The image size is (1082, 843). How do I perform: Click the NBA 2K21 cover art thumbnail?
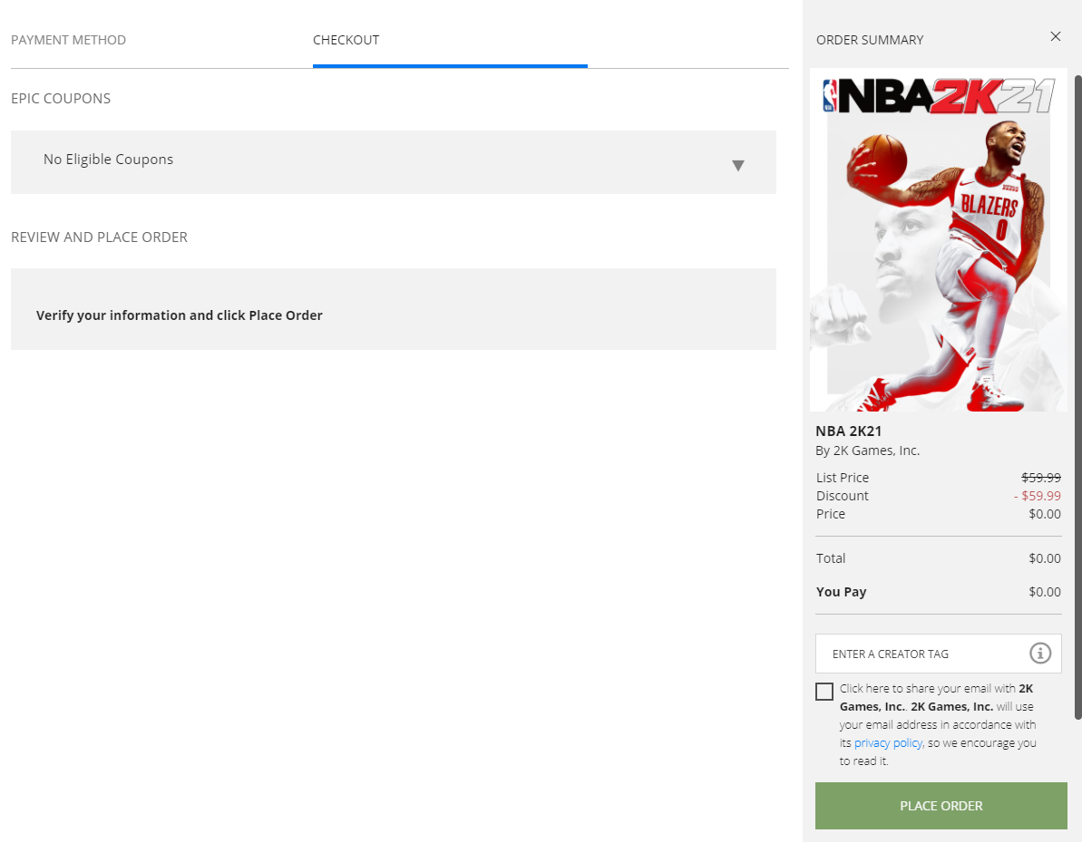(938, 239)
